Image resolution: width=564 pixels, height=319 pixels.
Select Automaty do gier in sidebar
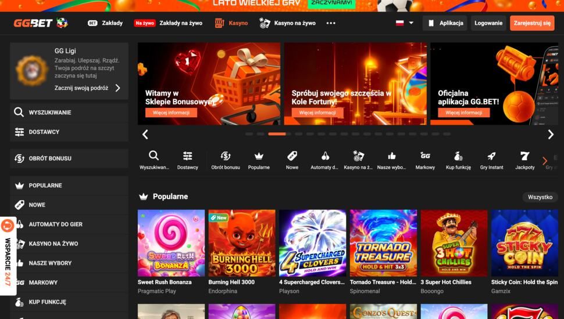click(x=69, y=224)
